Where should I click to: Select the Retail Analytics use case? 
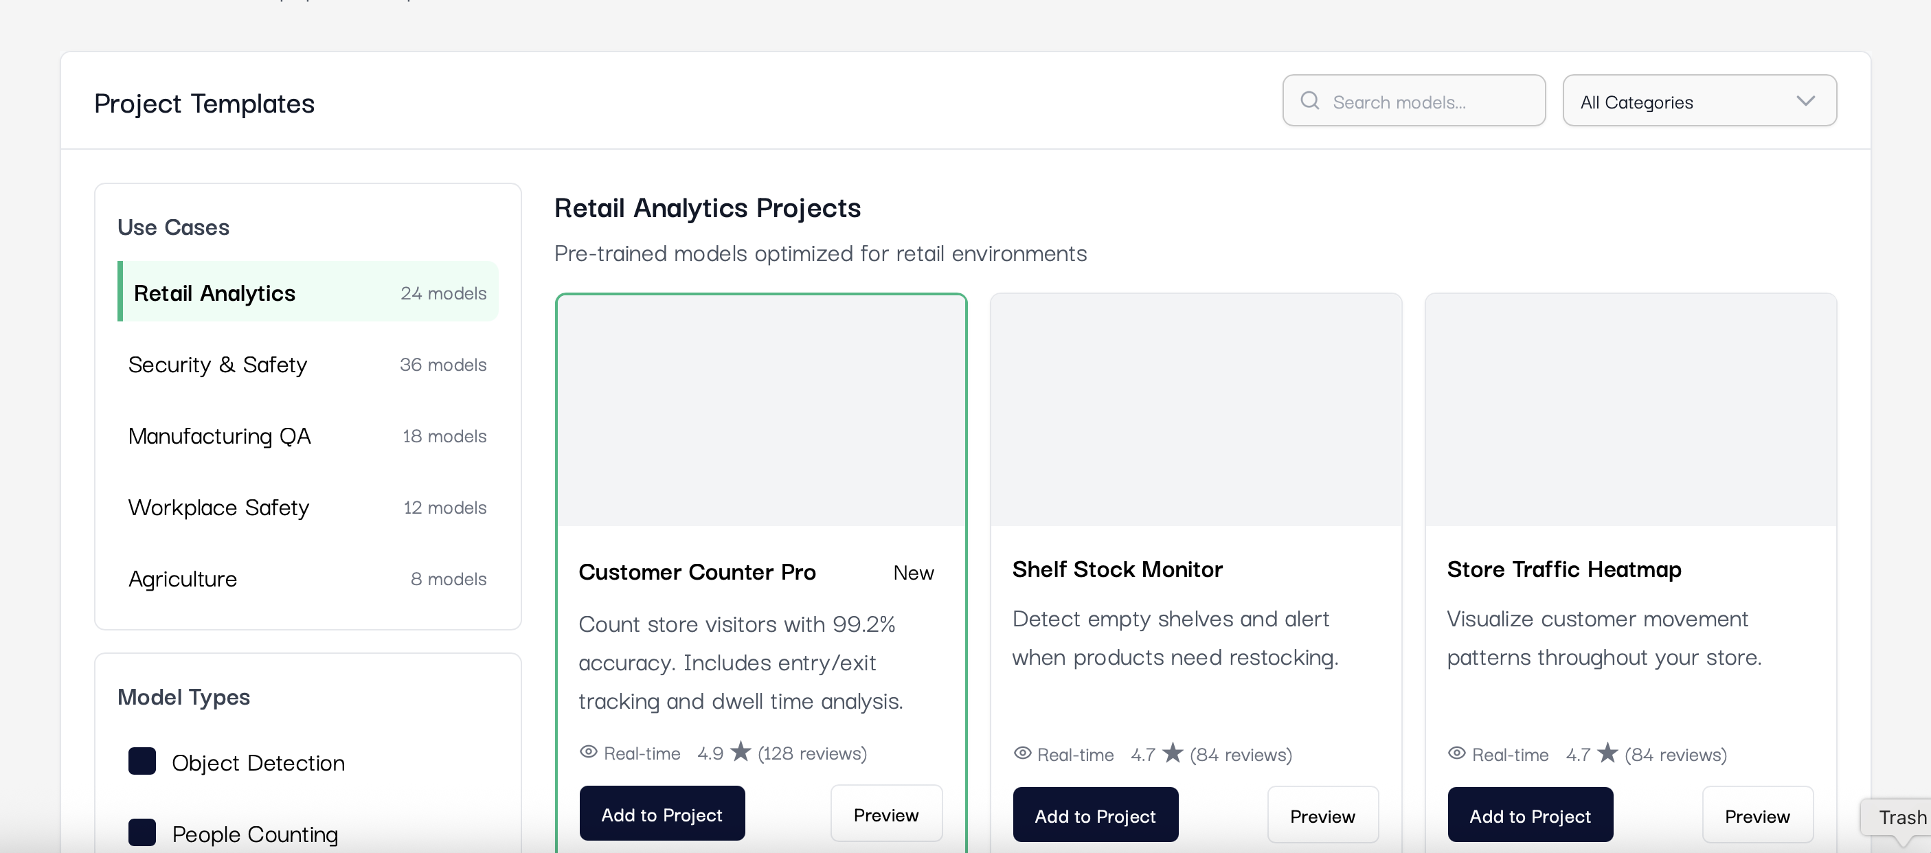click(x=308, y=292)
